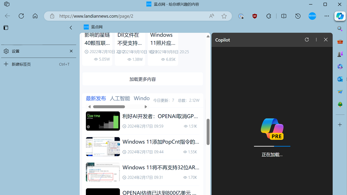Click the Copilot toolbar button
Screen dimensions: 347x195
(x=340, y=16)
